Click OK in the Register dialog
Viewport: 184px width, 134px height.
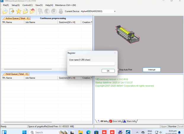(x=108, y=71)
